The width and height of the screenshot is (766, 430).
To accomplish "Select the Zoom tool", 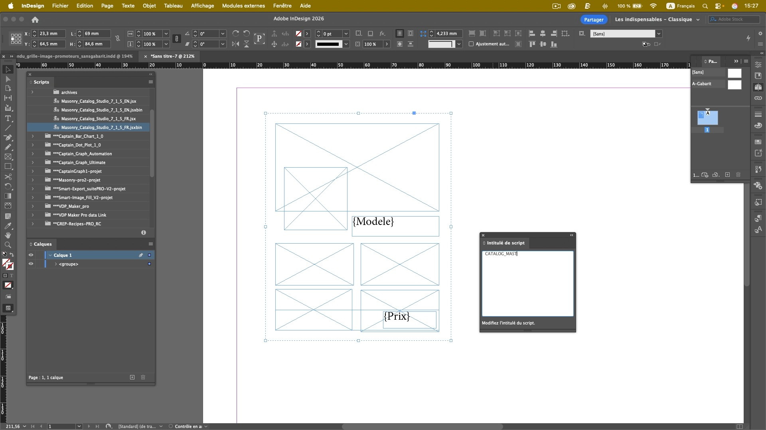I will tap(8, 245).
